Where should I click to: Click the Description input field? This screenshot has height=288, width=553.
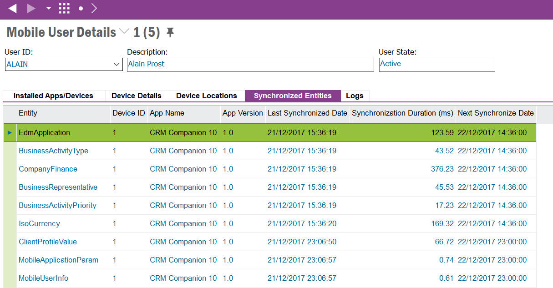tap(250, 64)
